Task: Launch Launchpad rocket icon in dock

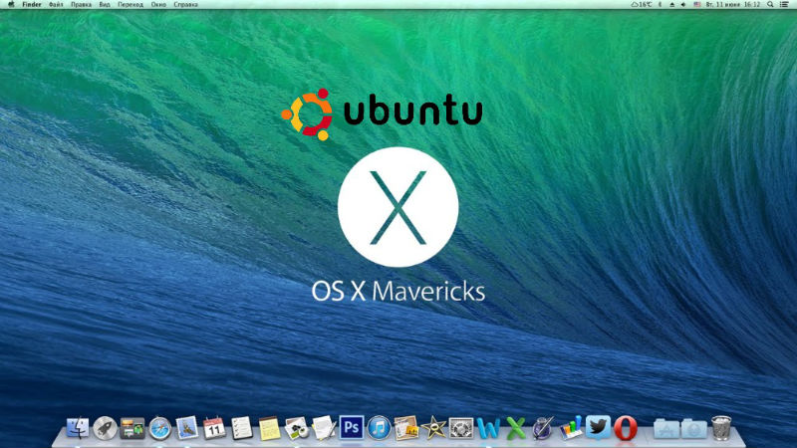Action: point(105,428)
